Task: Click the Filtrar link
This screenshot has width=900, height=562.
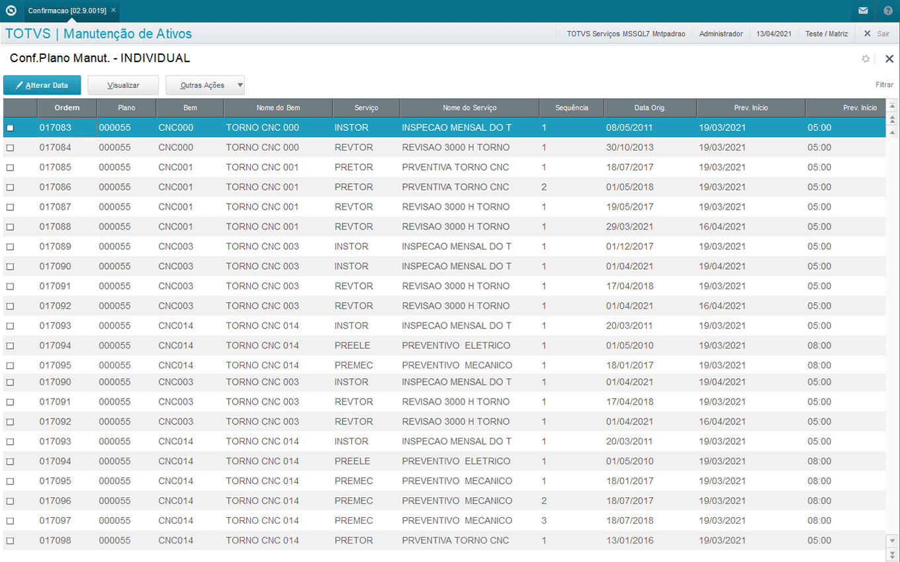Action: 884,85
